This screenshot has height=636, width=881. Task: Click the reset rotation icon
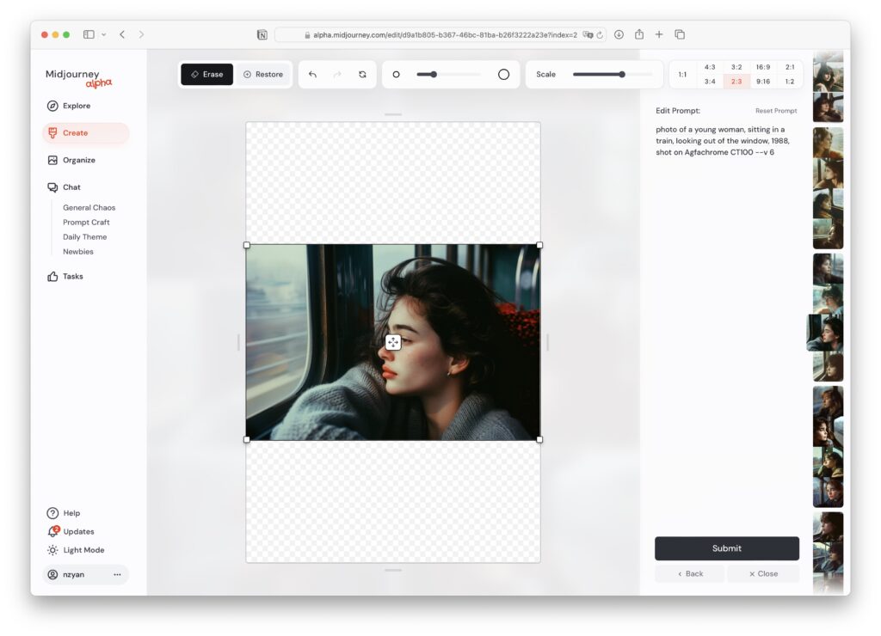click(362, 74)
